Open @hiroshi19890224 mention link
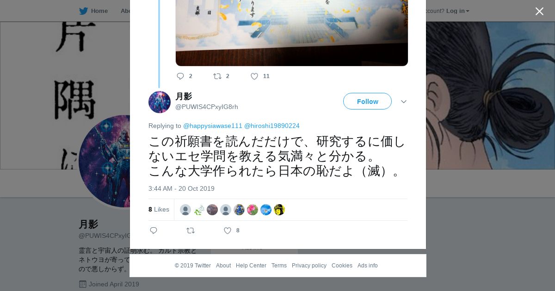 (272, 126)
